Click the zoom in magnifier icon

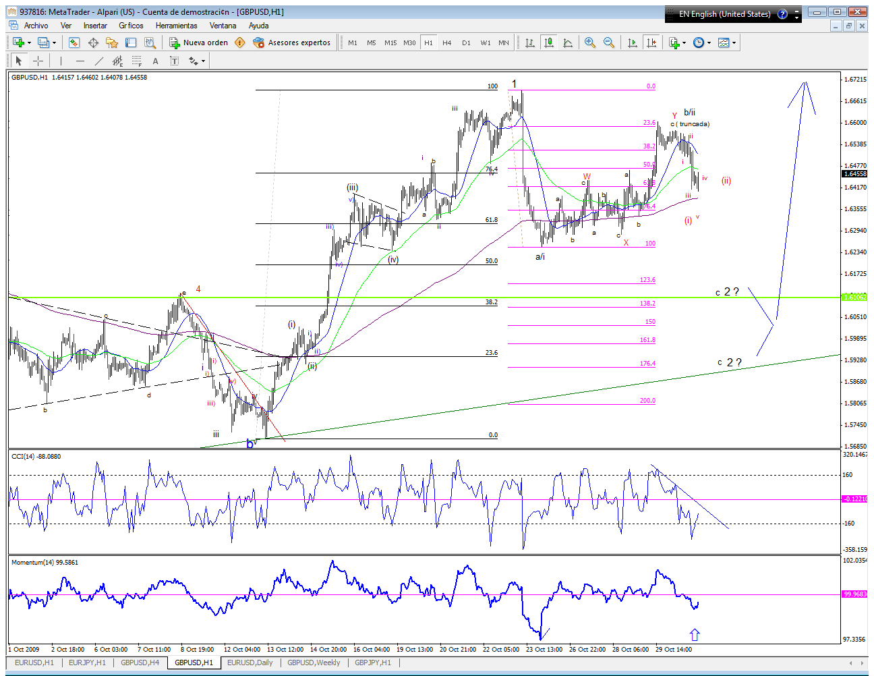pos(590,43)
